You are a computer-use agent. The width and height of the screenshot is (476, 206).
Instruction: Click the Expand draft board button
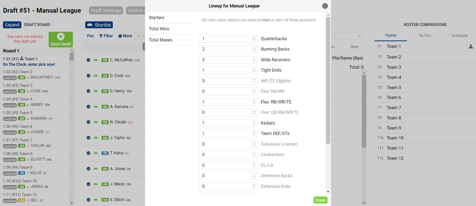tap(12, 25)
